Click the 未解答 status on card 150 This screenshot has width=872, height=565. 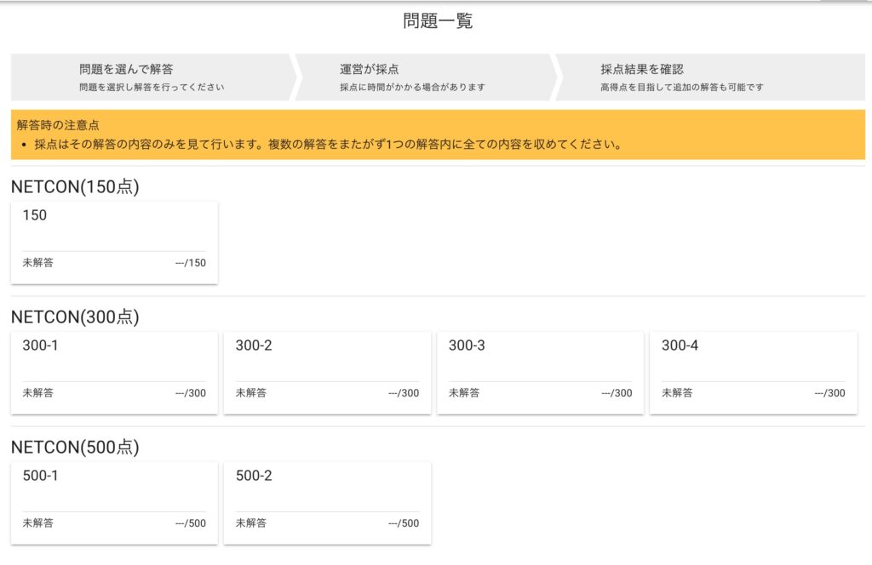37,263
